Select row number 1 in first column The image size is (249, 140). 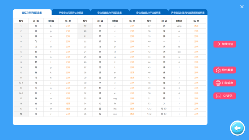pyautogui.click(x=21, y=26)
